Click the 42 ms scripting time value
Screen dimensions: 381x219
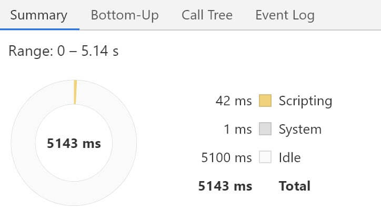(x=234, y=101)
